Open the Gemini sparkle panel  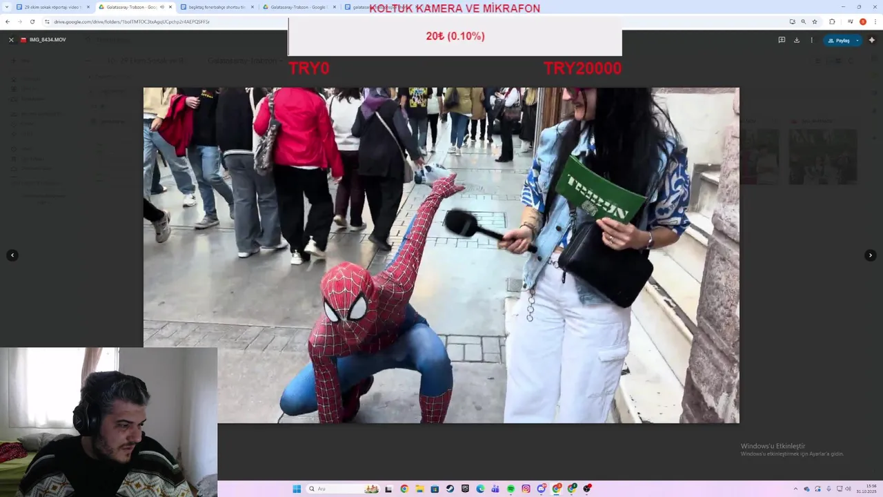[872, 40]
